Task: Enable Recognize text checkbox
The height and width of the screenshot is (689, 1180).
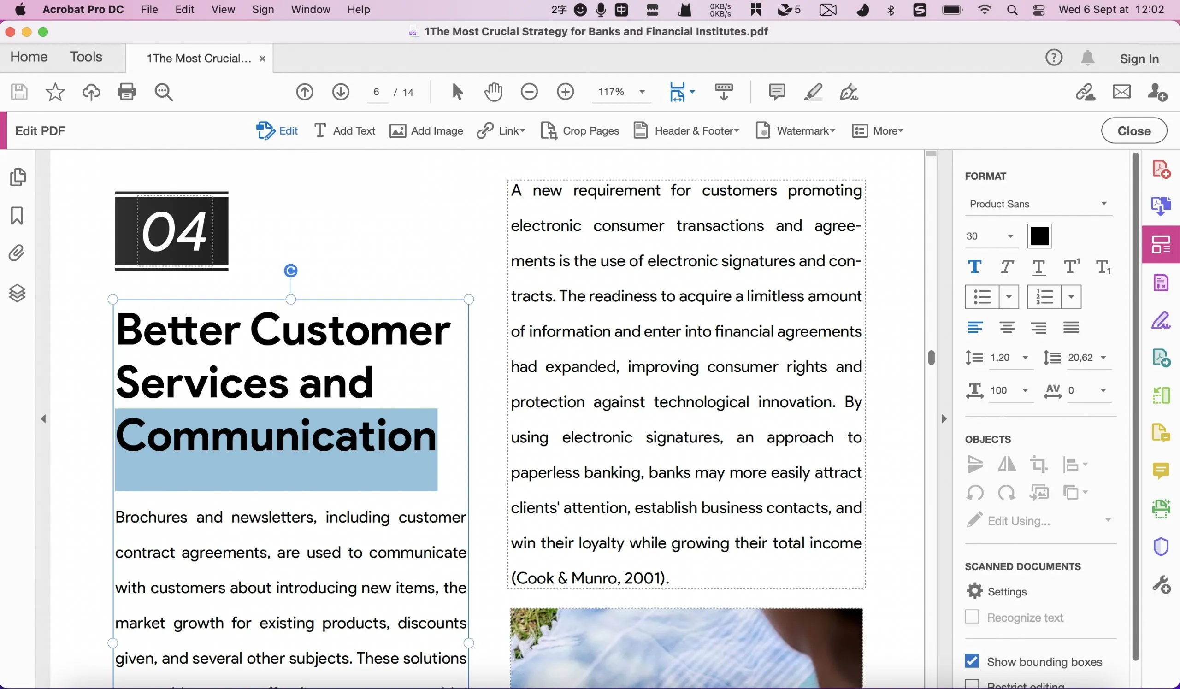Action: click(x=972, y=617)
